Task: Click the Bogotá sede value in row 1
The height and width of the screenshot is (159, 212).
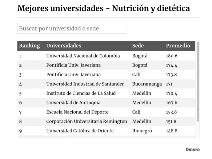Action: 139,56
